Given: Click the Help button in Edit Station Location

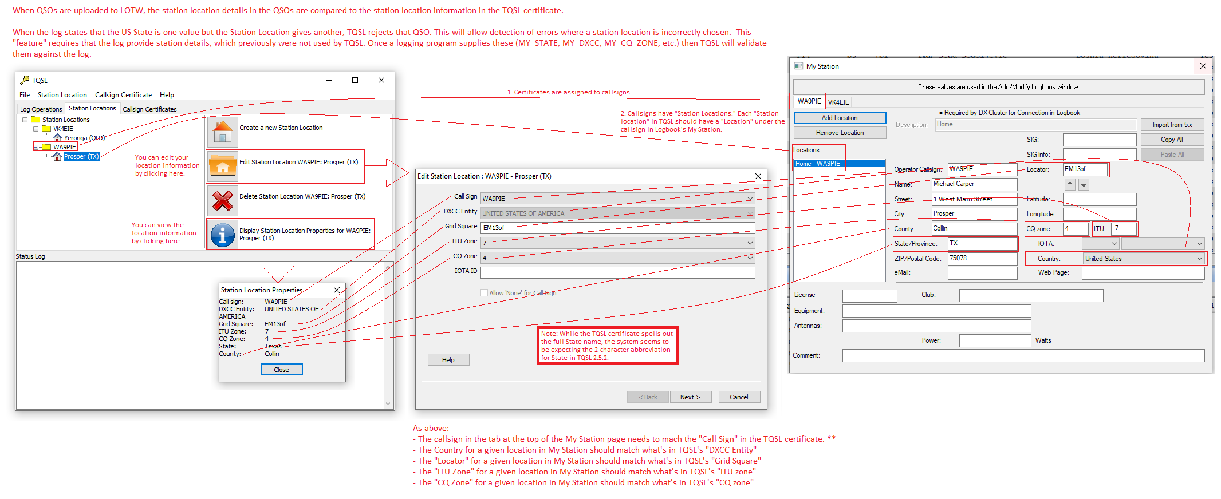Looking at the screenshot, I should click(448, 360).
